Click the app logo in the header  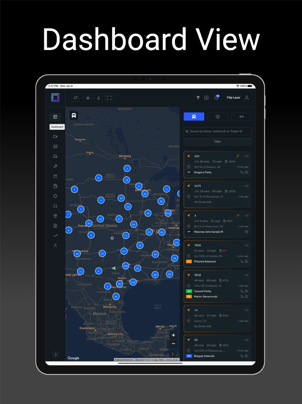pyautogui.click(x=55, y=98)
